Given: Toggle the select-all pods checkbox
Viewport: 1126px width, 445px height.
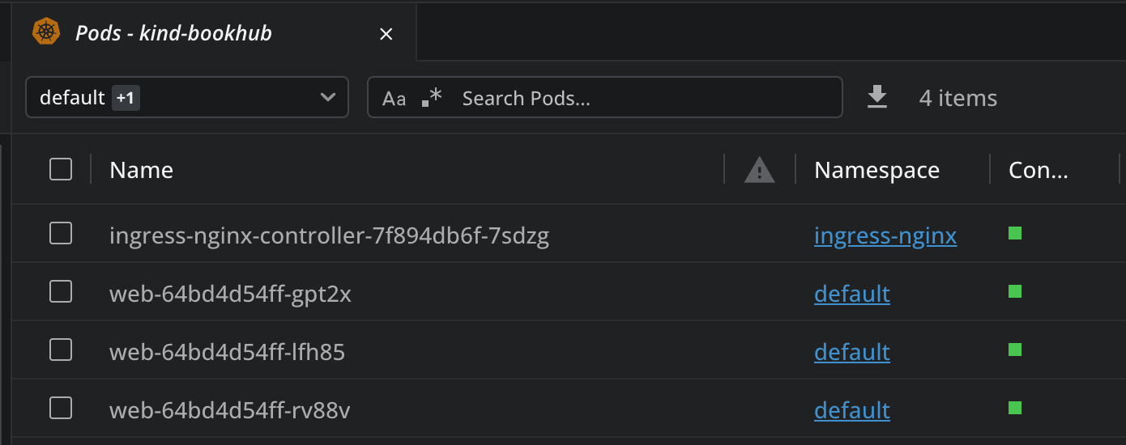Looking at the screenshot, I should (x=61, y=169).
